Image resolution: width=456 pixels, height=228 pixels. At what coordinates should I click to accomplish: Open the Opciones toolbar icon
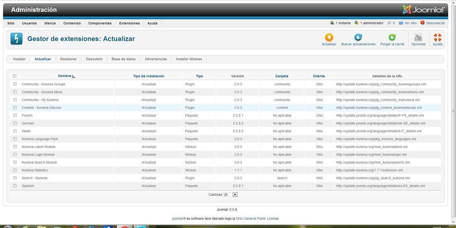pos(418,37)
